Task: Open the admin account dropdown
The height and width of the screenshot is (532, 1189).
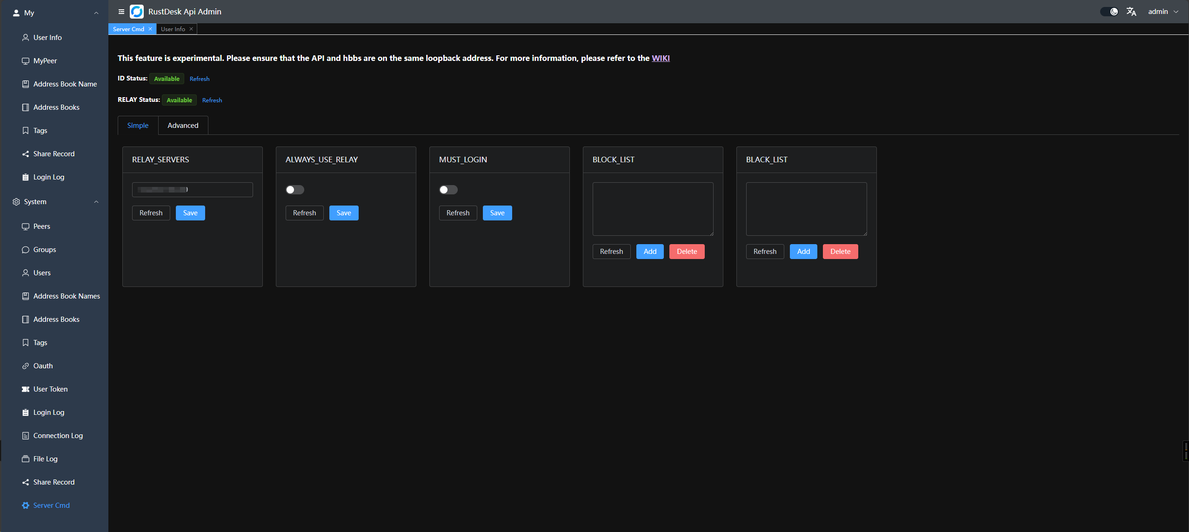Action: pos(1163,11)
